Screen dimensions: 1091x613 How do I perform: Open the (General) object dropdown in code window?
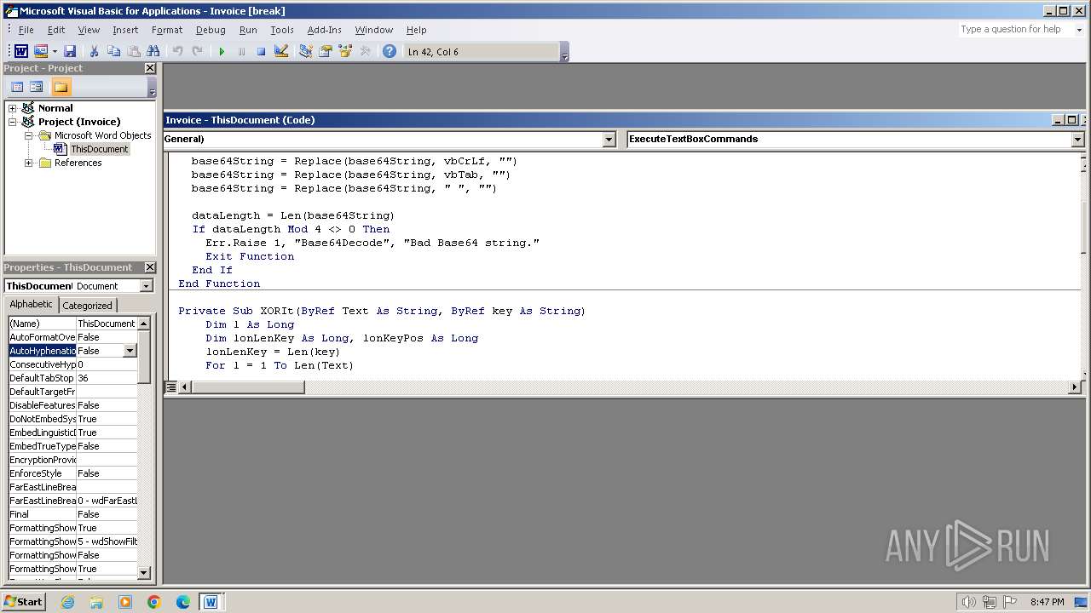pyautogui.click(x=609, y=139)
